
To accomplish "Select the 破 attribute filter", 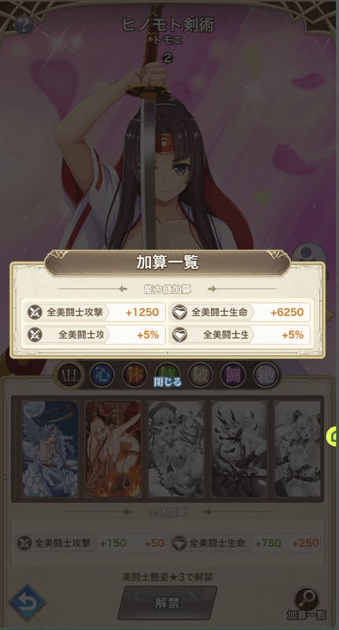I will point(201,376).
